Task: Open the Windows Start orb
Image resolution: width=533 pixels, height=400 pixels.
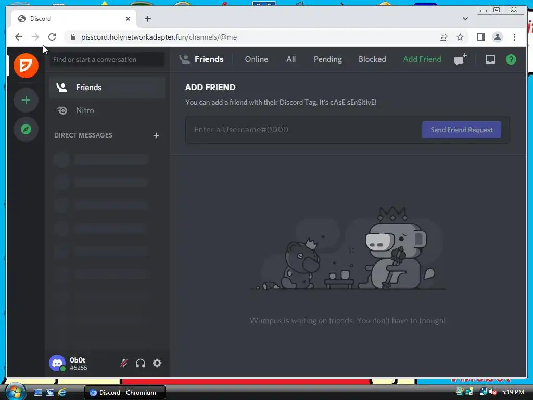Action: [15, 392]
